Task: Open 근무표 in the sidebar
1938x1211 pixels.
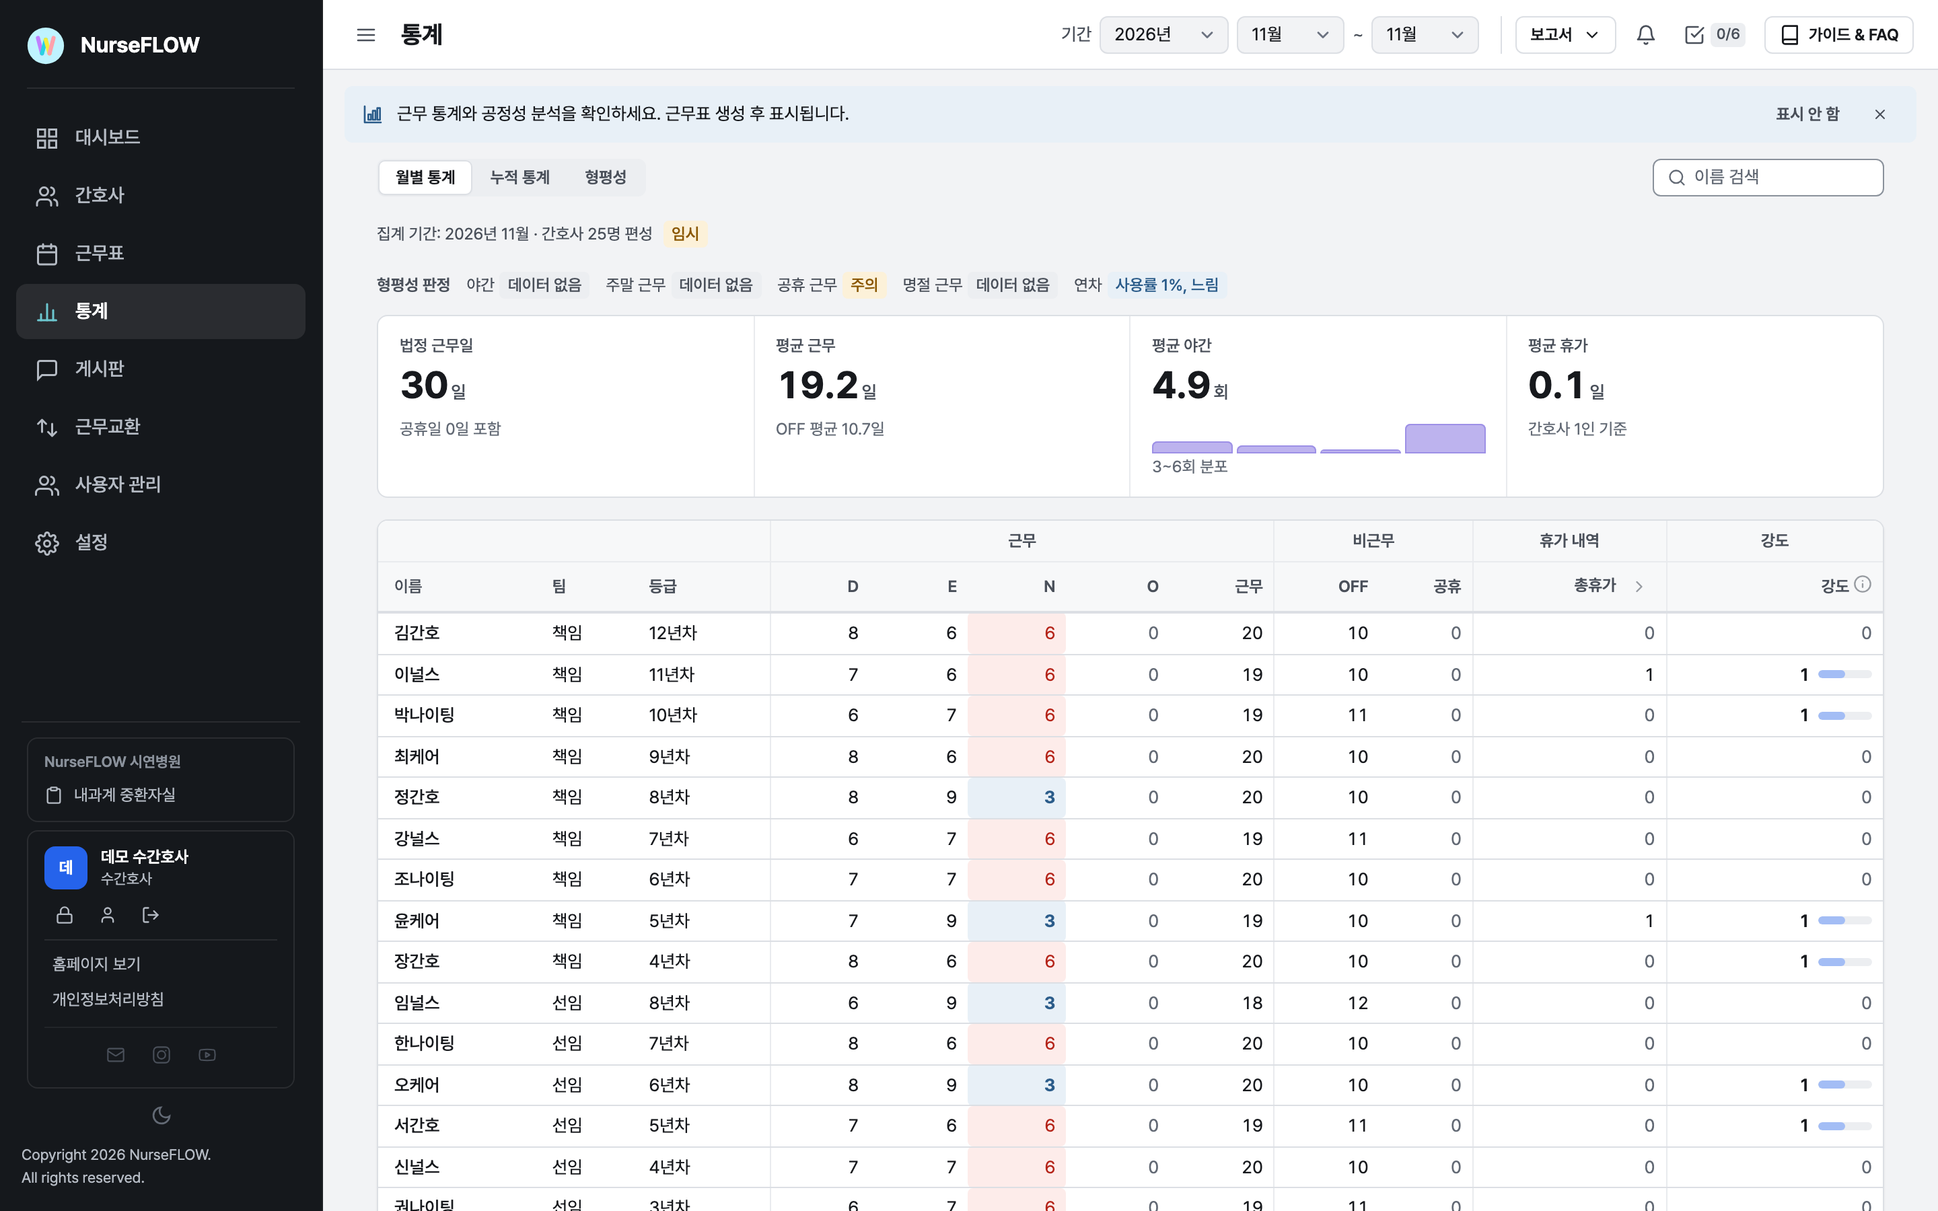Action: point(161,254)
